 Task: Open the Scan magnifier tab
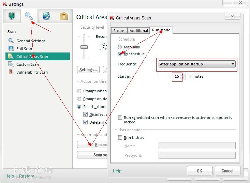coord(29,16)
